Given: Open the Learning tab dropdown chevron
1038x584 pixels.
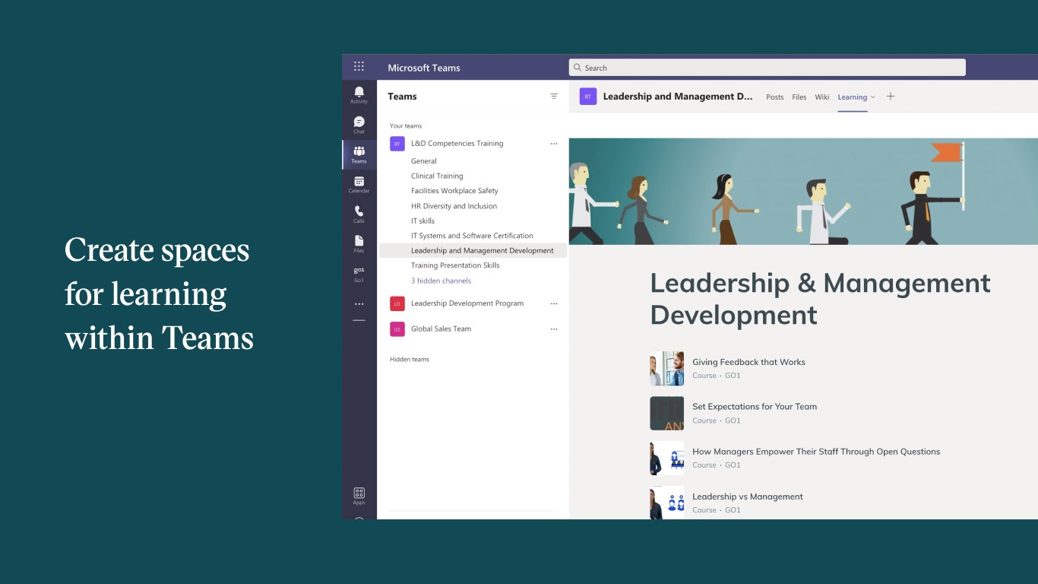Looking at the screenshot, I should click(872, 97).
